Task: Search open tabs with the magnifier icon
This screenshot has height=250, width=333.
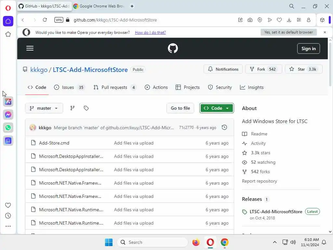Action: [292, 6]
